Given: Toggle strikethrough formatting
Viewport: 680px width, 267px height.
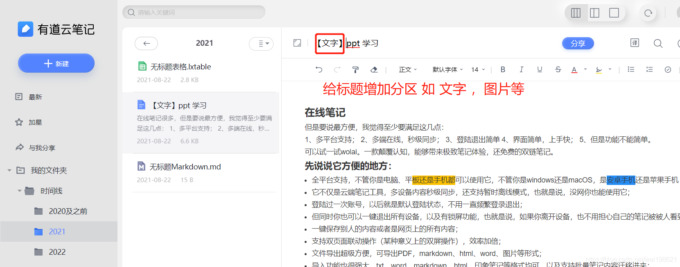Looking at the screenshot, I should [558, 69].
